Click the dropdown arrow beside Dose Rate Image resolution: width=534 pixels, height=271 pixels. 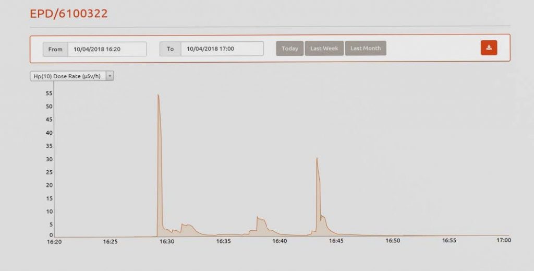(x=110, y=76)
